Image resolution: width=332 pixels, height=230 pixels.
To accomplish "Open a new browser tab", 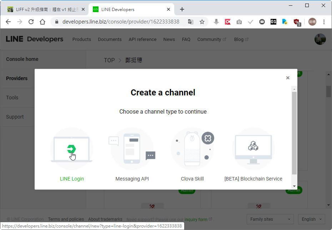I will pos(182,9).
